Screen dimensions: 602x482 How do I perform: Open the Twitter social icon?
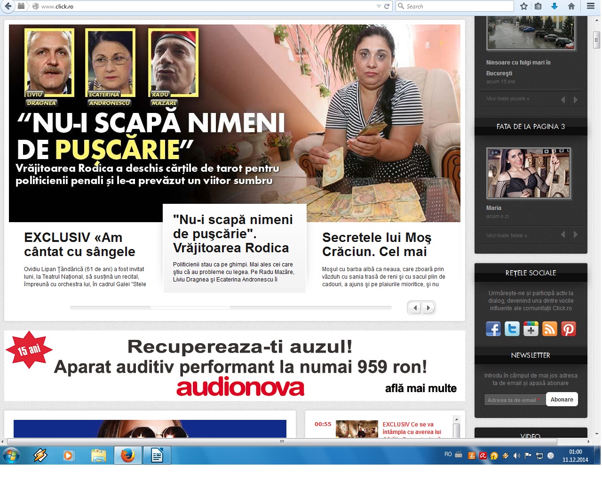coord(512,329)
